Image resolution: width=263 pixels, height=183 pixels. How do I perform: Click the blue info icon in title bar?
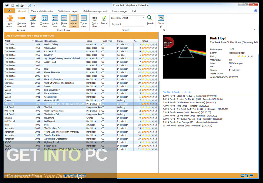29,5
